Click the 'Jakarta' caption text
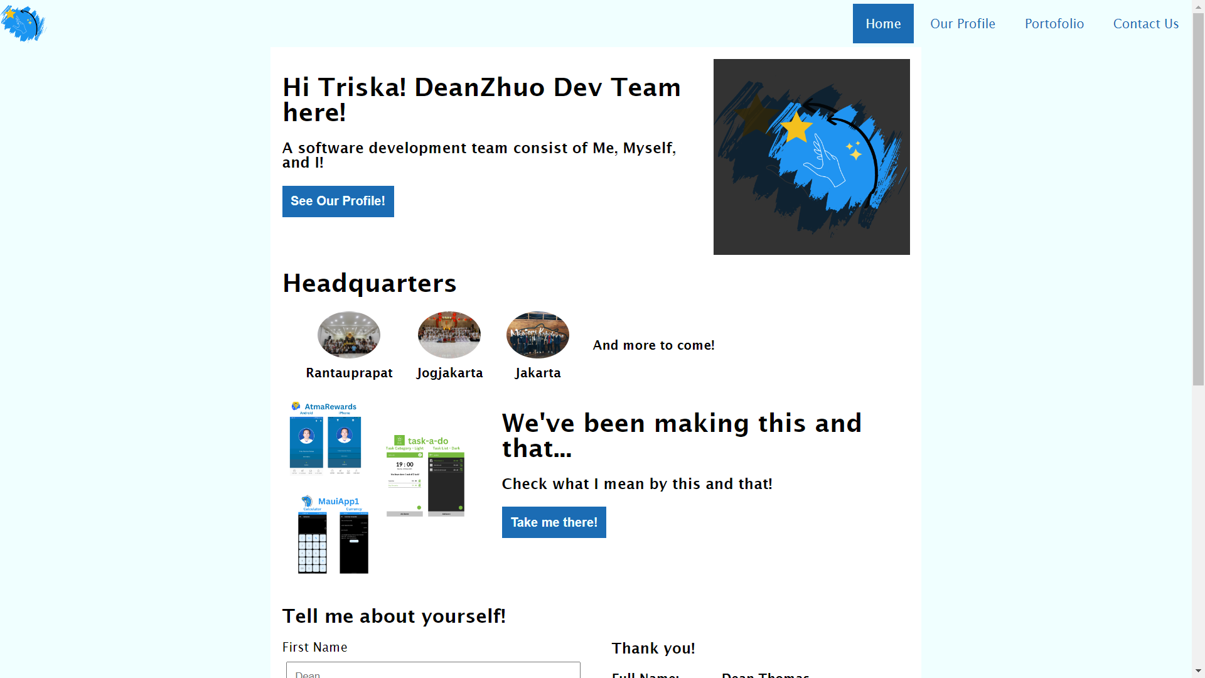1205x678 pixels. [x=538, y=373]
